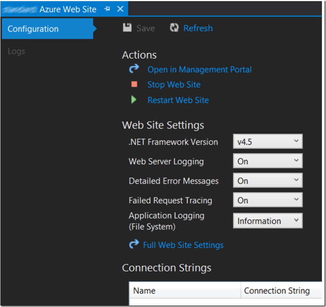Click the Detailed Error Messages label
Image resolution: width=326 pixels, height=307 pixels.
(174, 181)
